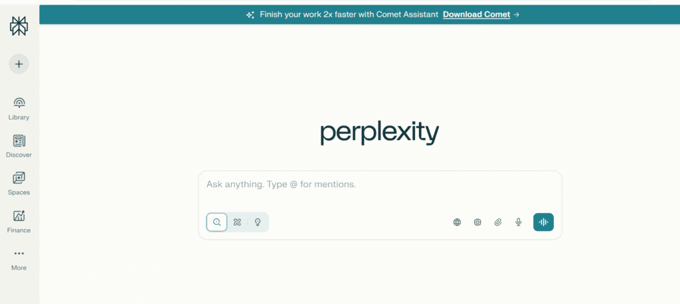Open the Library section

click(19, 108)
